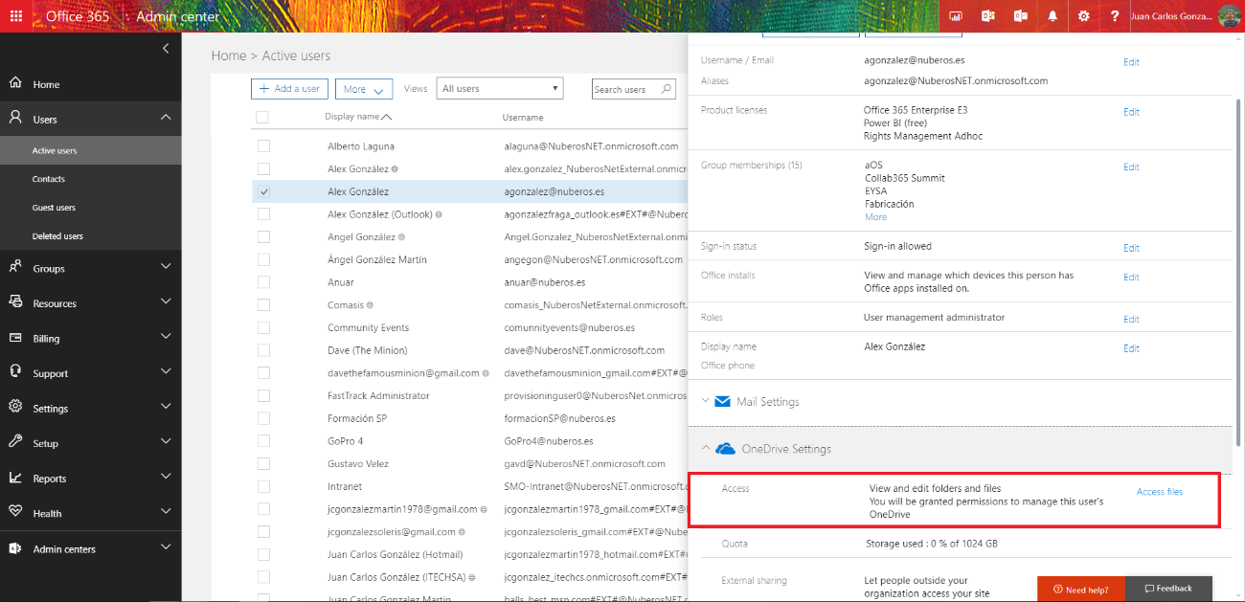
Task: Click the search users magnifier icon
Action: (x=667, y=89)
